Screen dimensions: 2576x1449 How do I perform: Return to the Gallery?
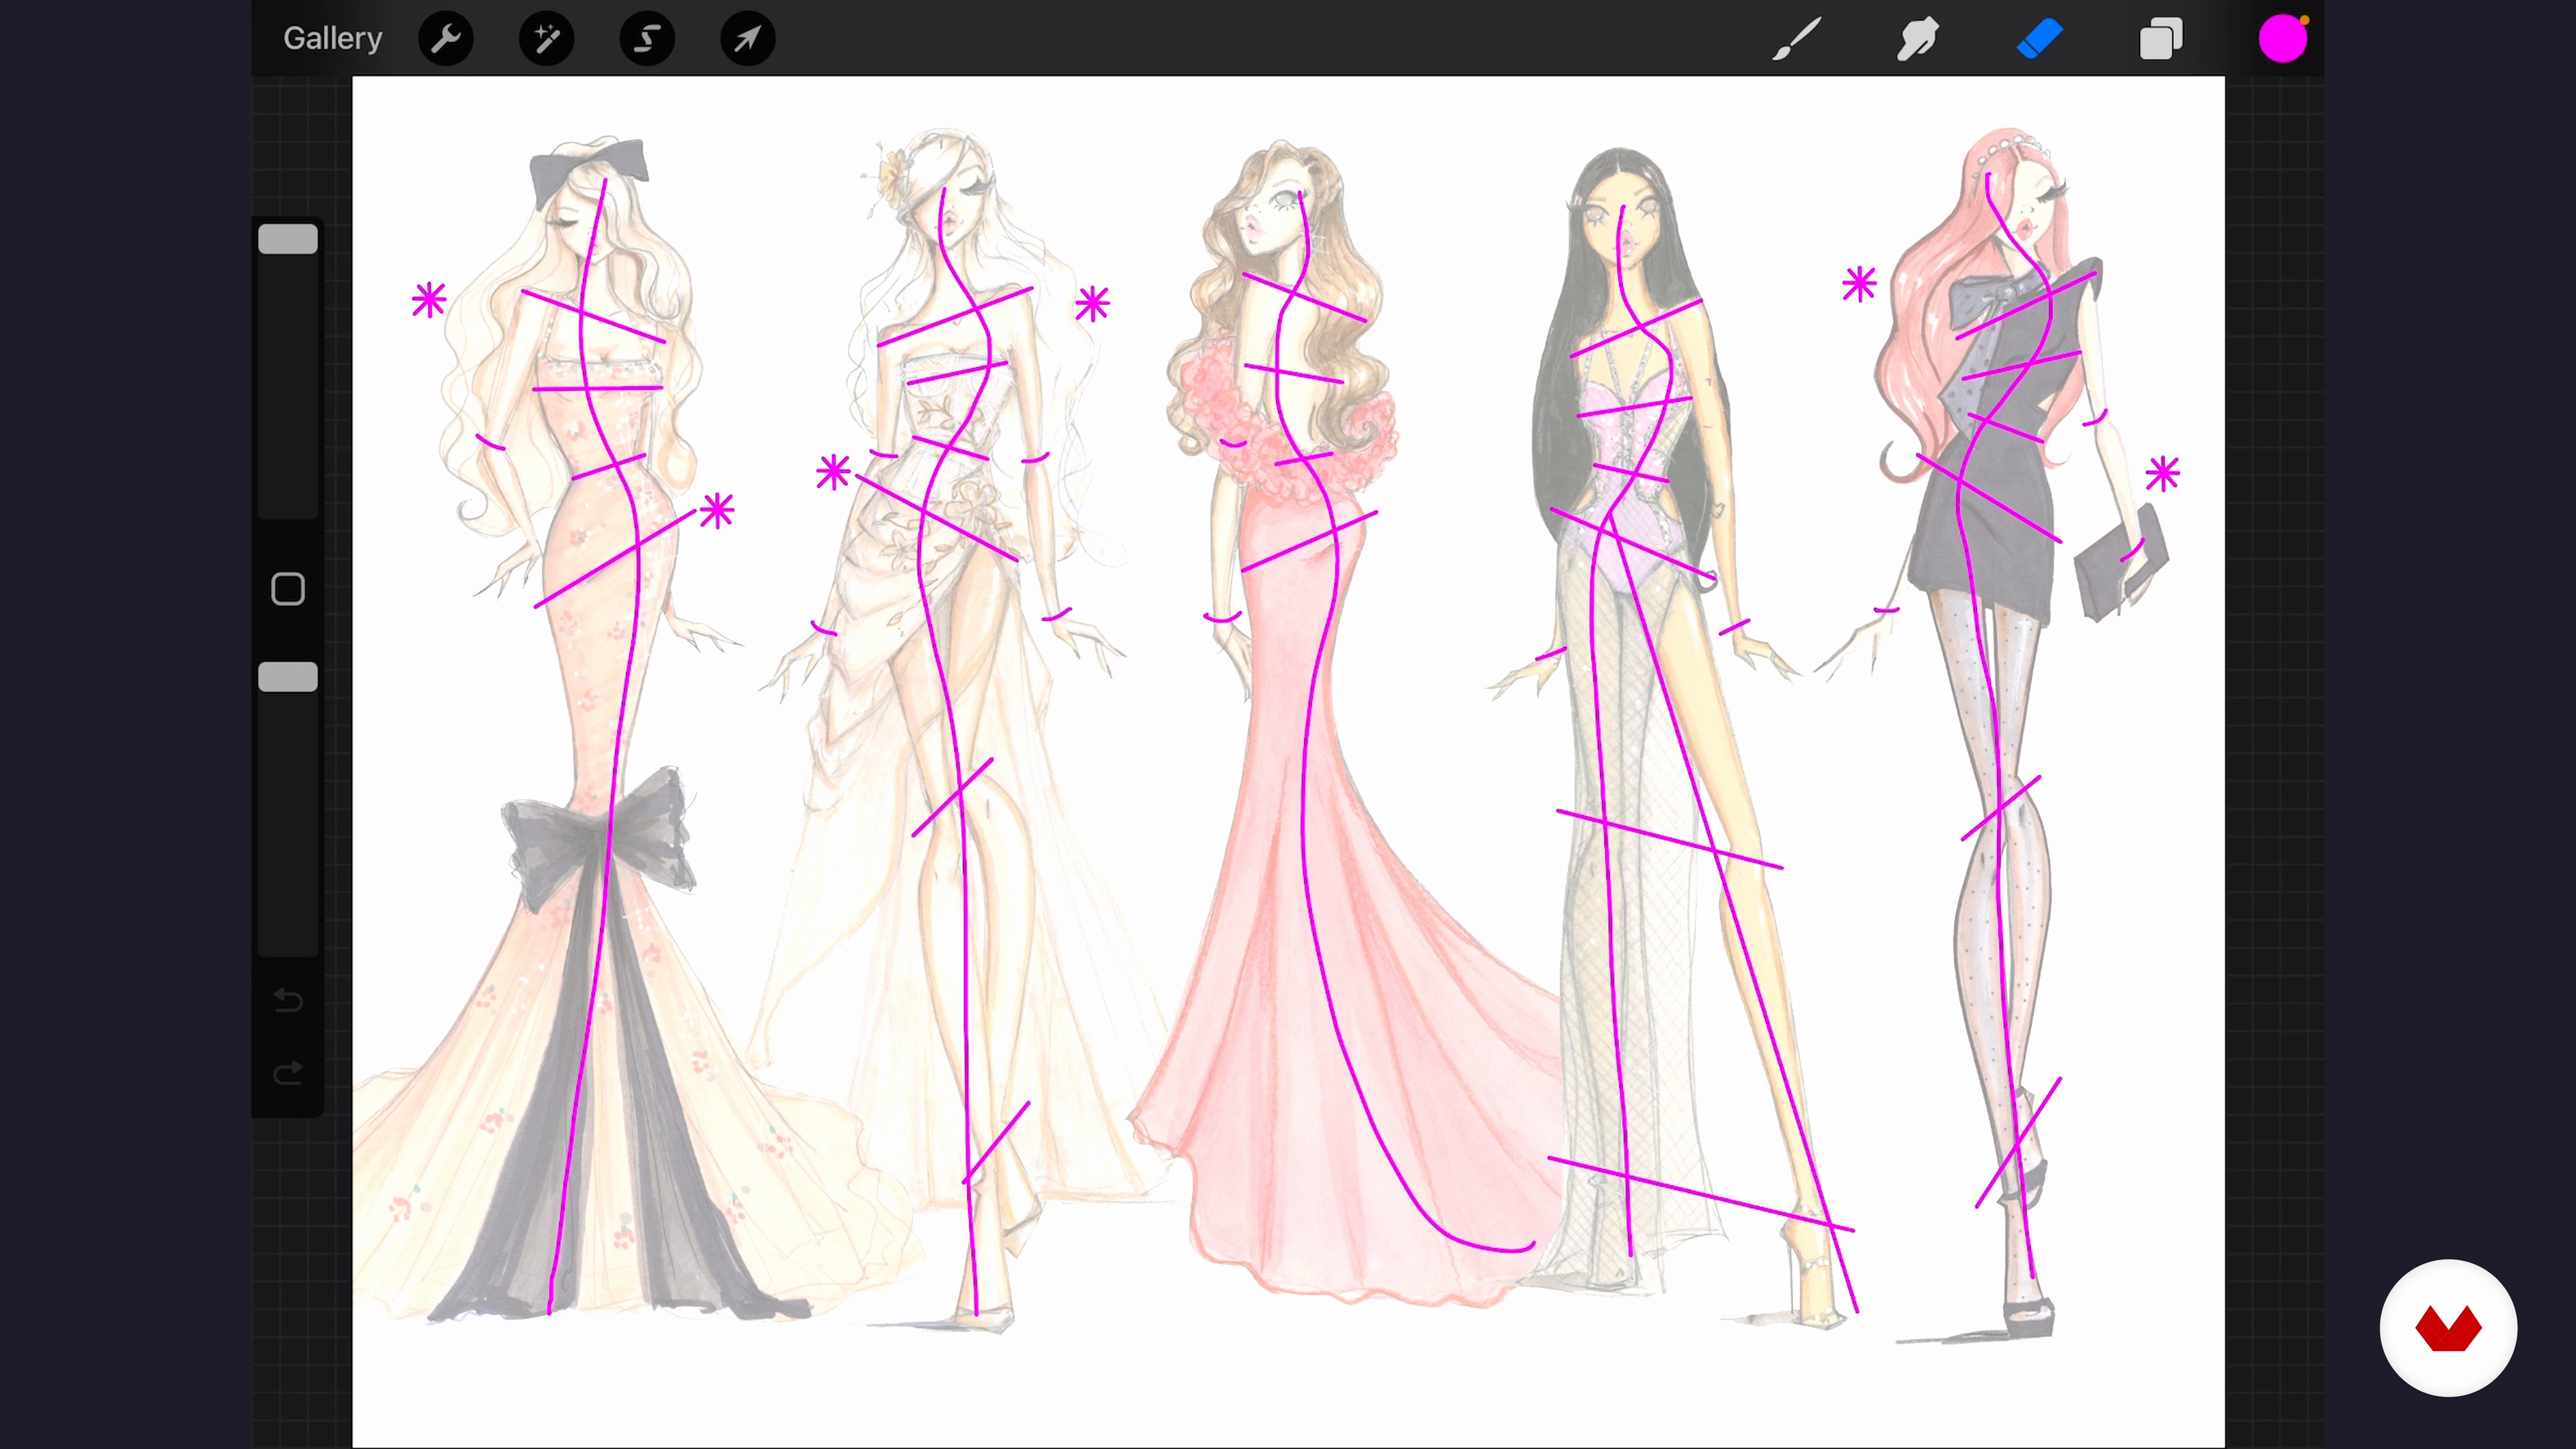pos(332,38)
